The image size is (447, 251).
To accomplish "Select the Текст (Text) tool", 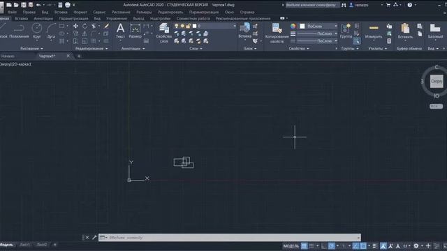I will point(120,31).
